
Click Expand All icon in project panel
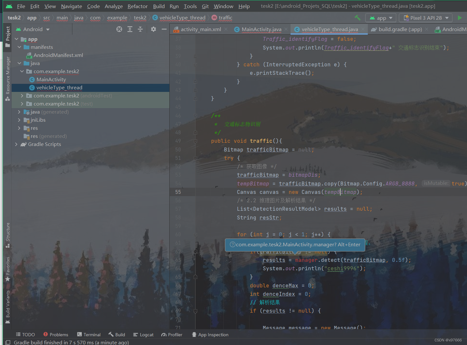click(130, 29)
